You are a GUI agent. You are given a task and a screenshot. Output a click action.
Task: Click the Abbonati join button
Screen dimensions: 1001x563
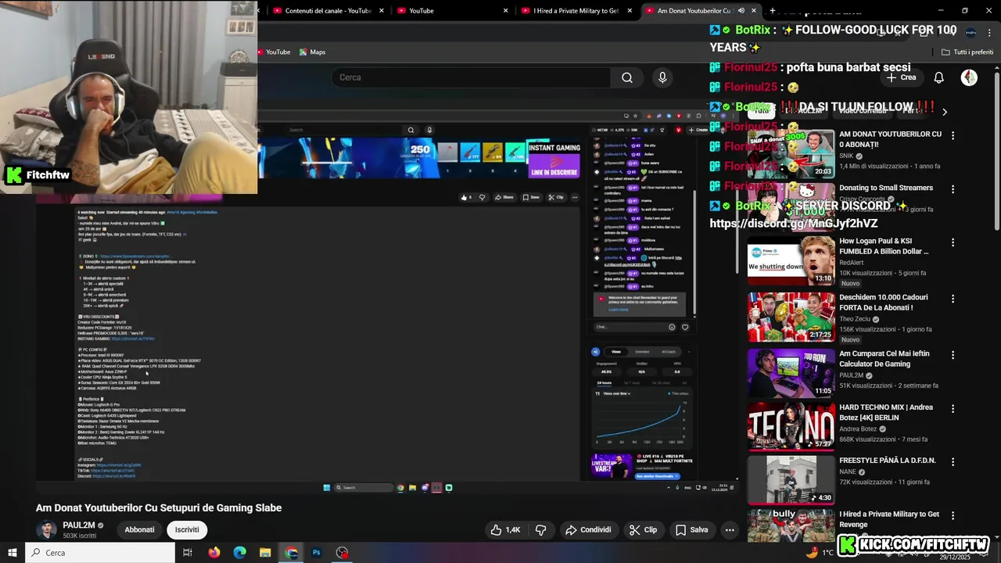(x=139, y=529)
